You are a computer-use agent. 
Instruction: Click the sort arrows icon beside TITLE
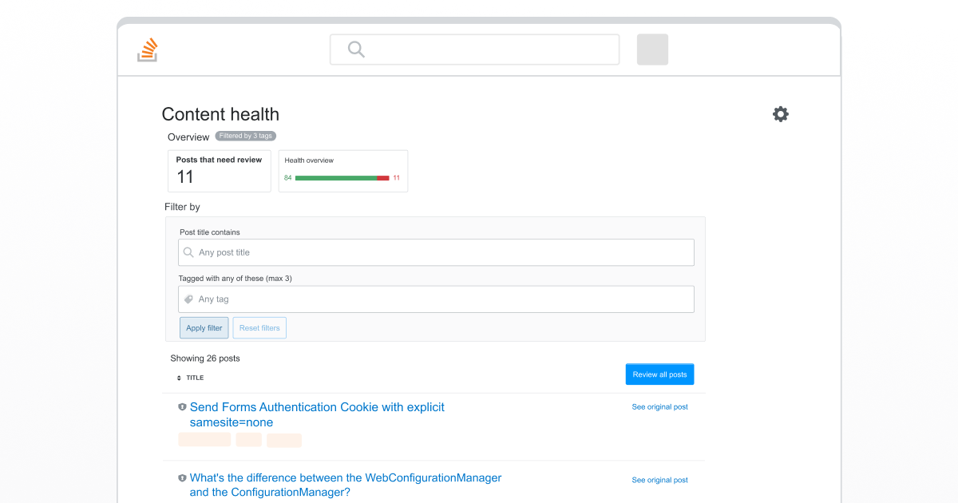coord(179,378)
